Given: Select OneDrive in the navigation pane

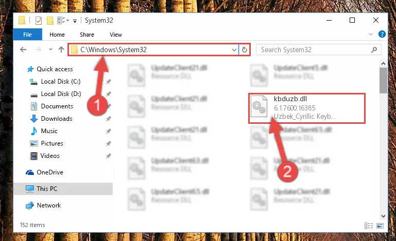Looking at the screenshot, I should pos(50,172).
